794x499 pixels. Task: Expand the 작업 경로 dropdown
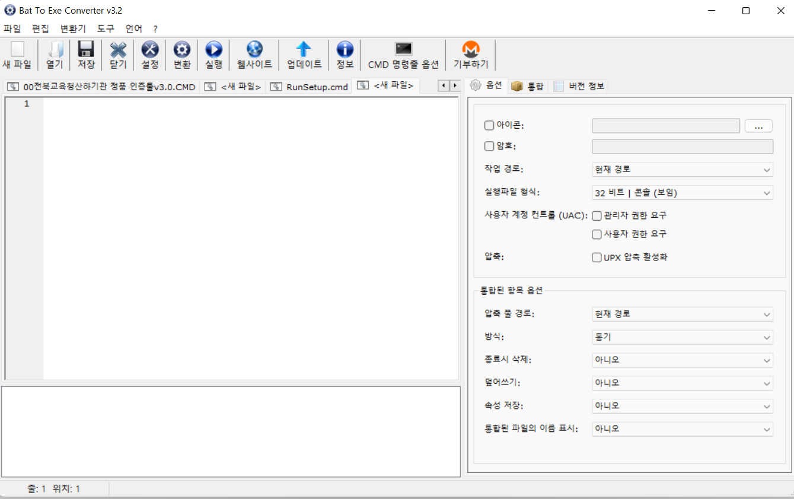683,170
